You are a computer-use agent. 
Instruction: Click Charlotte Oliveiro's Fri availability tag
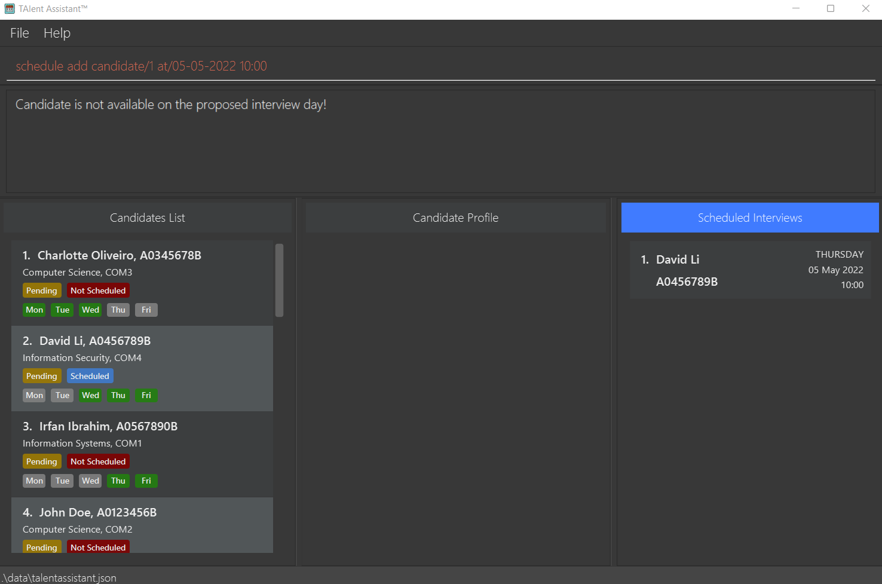(146, 310)
